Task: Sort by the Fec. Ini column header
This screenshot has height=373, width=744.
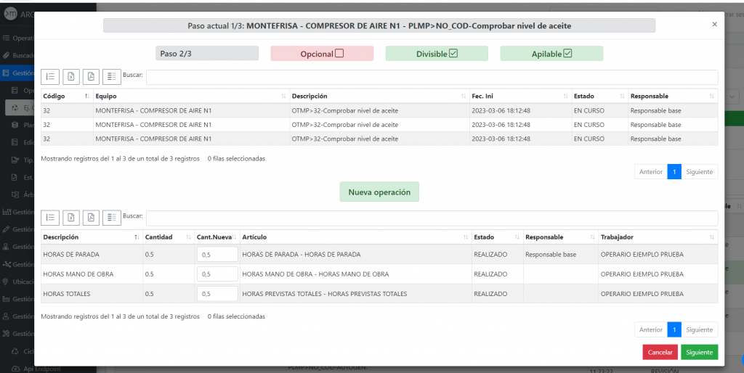Action: 519,96
